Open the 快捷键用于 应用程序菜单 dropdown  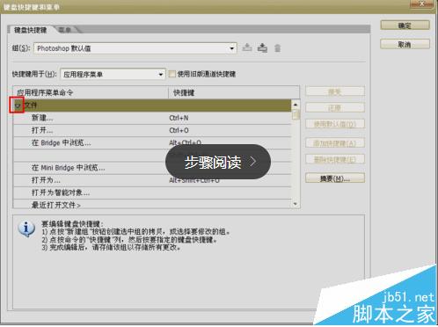(x=113, y=75)
